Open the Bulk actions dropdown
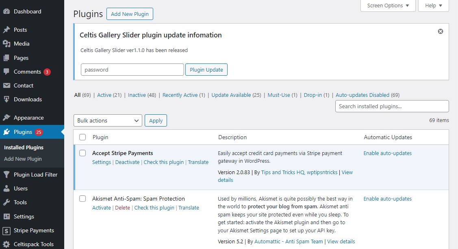Viewport: 458px width, 249px height. [107, 120]
